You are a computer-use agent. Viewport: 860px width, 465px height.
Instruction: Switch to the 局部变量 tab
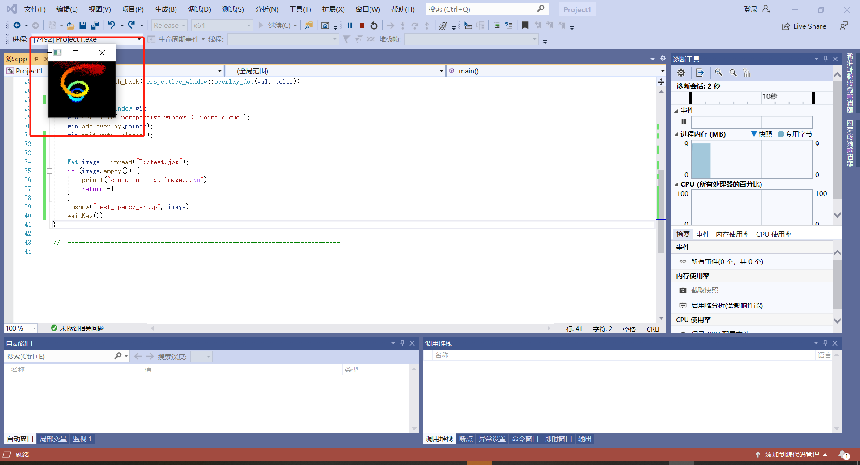pos(52,439)
